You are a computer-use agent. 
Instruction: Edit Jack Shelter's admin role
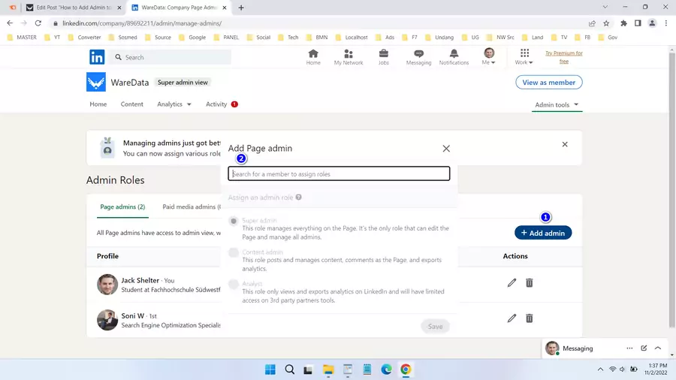pos(512,283)
